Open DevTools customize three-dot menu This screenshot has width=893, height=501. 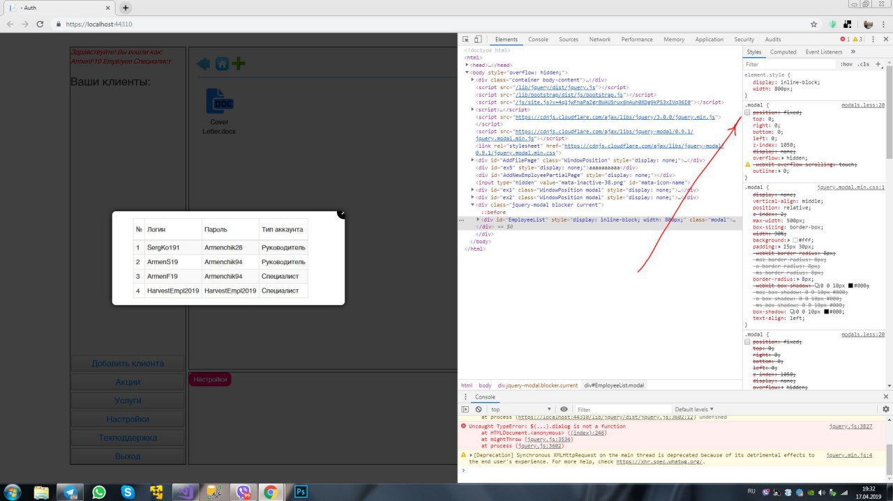(873, 40)
